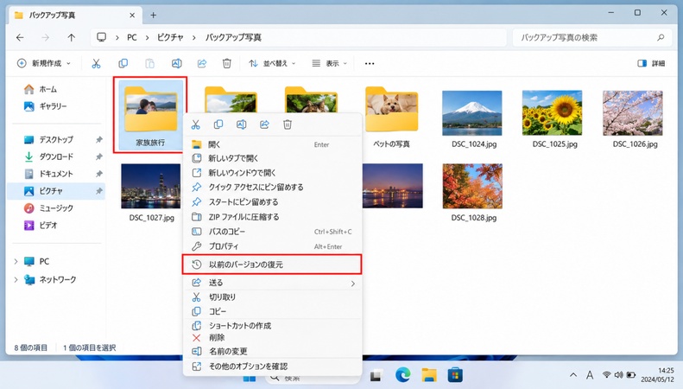Click the up-arrow parent folder button
683x389 pixels.
pyautogui.click(x=71, y=37)
